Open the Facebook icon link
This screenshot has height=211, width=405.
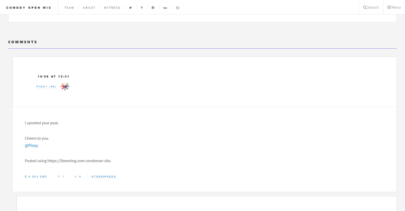point(142,8)
